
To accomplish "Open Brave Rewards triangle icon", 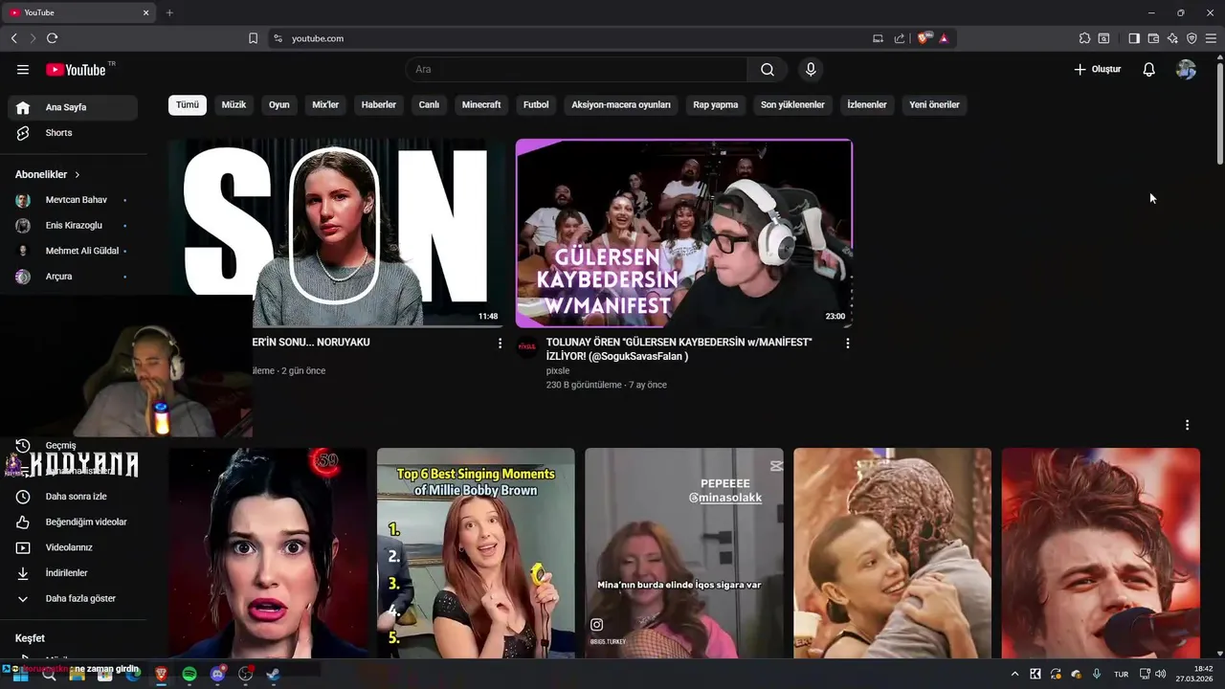I will pos(944,38).
